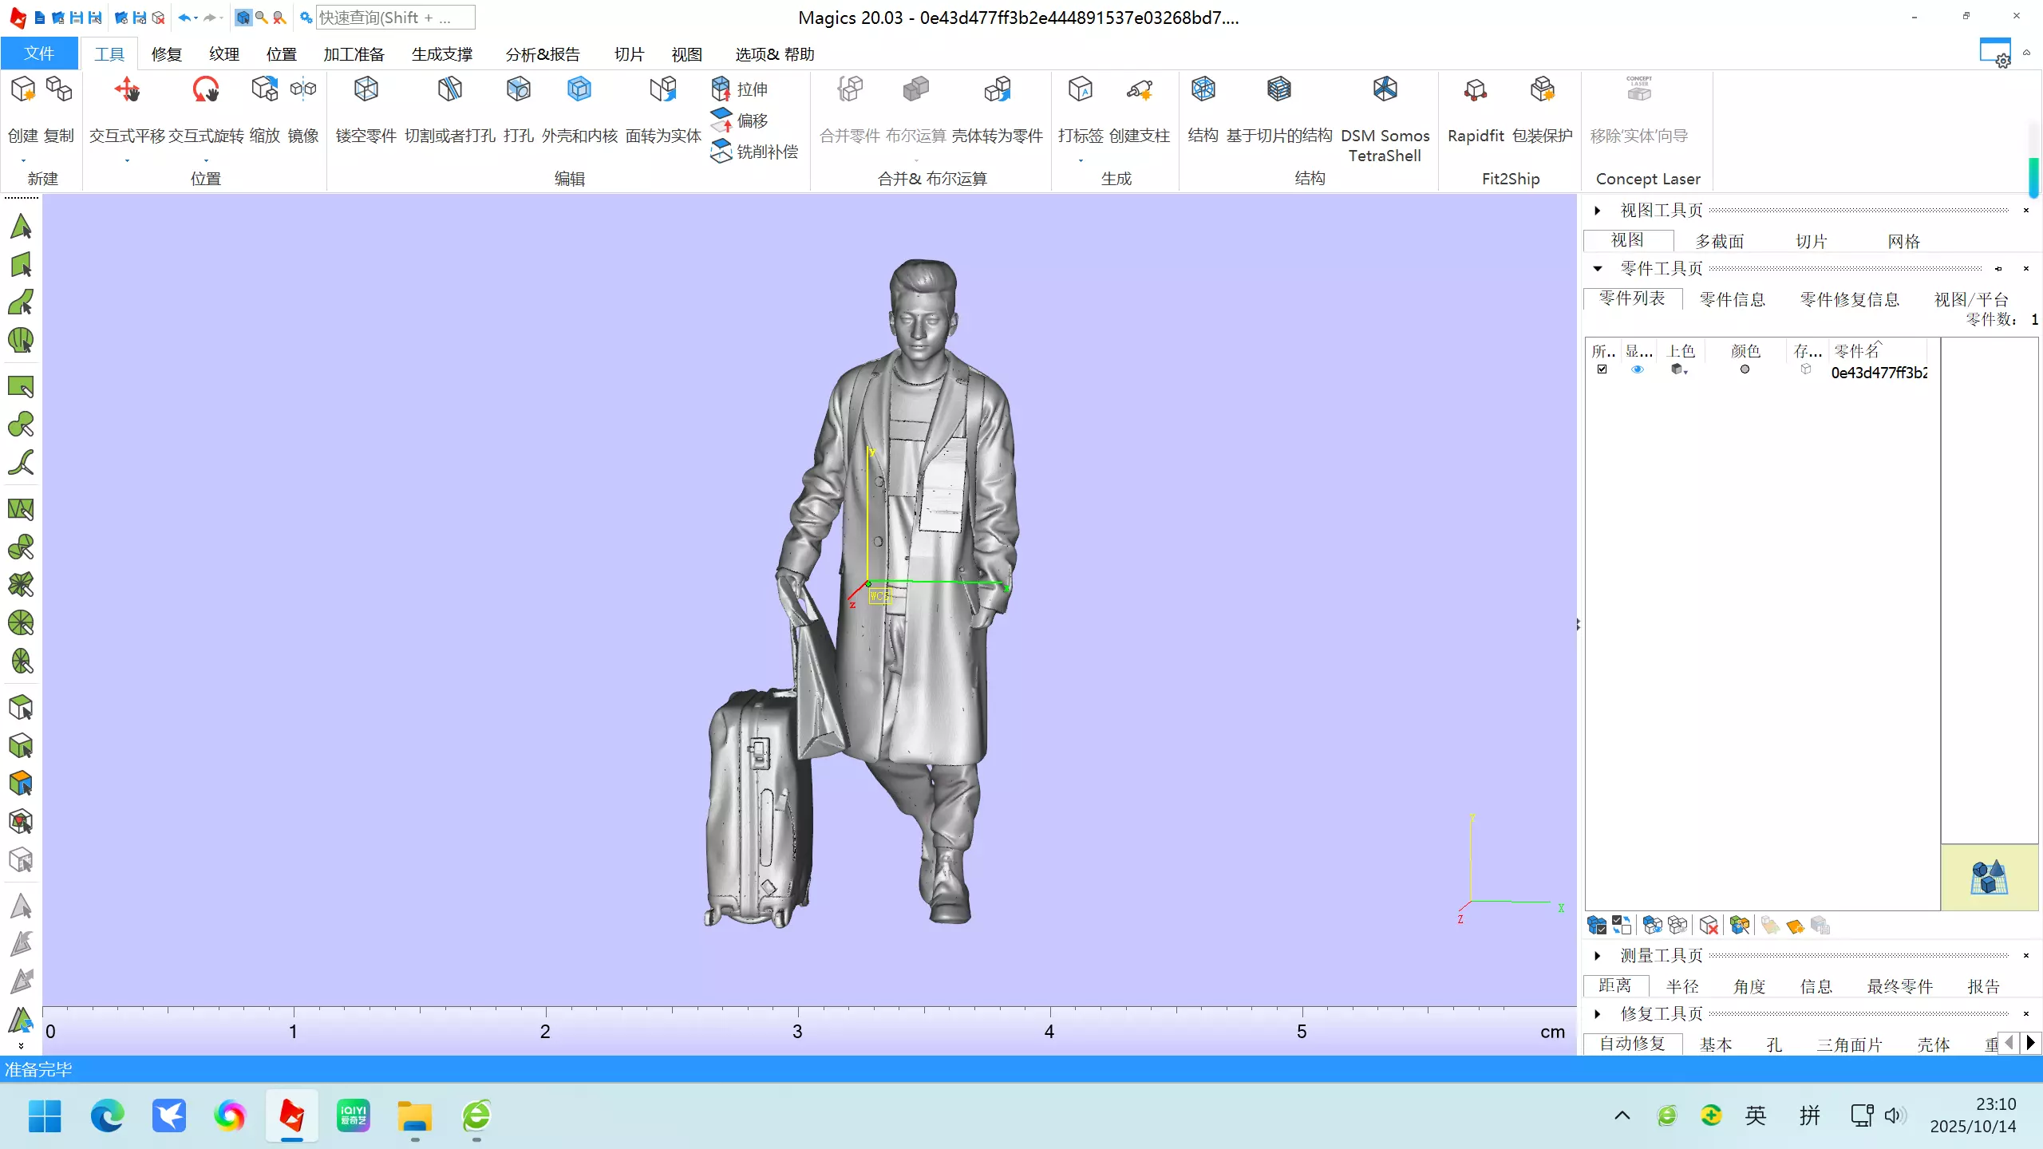Select the interactive translate tool (交互式平移)
The image size is (2043, 1149).
(x=127, y=110)
